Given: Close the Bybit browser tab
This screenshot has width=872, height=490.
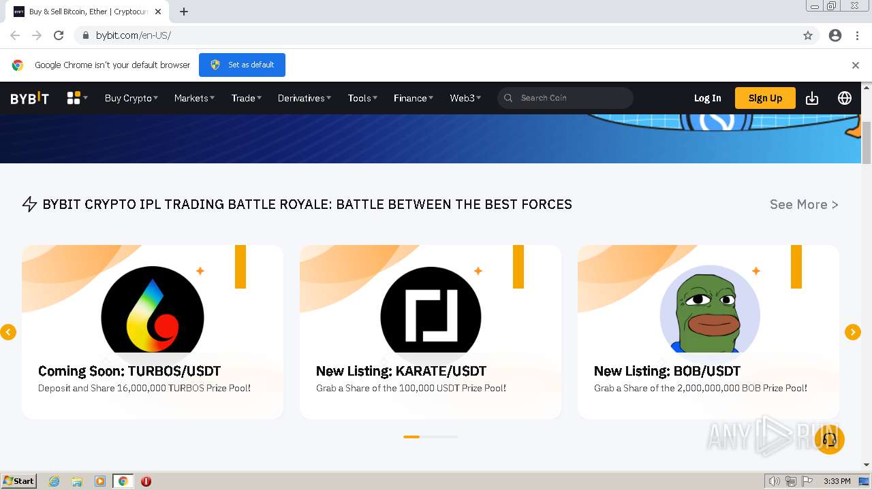Looking at the screenshot, I should [x=159, y=12].
